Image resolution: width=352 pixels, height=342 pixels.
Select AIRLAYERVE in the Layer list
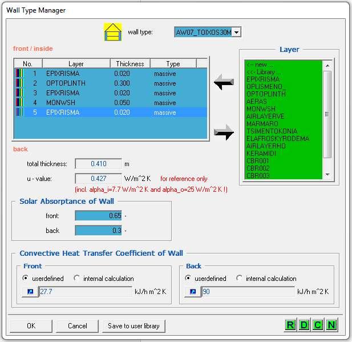point(265,116)
